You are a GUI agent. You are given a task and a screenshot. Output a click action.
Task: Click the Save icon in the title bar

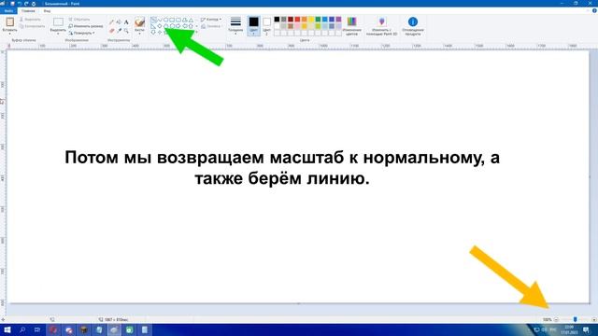tap(12, 4)
